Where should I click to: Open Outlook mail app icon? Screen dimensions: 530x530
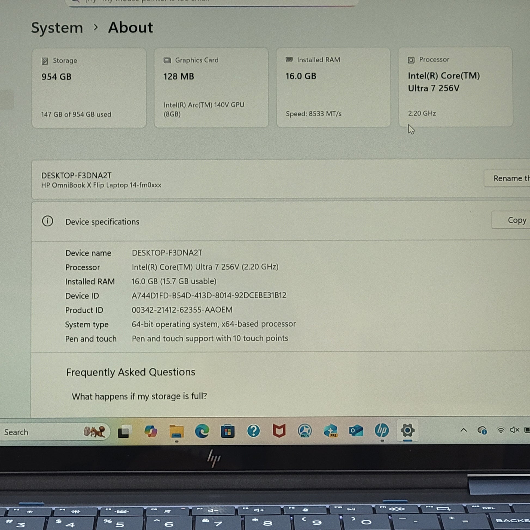click(x=356, y=431)
